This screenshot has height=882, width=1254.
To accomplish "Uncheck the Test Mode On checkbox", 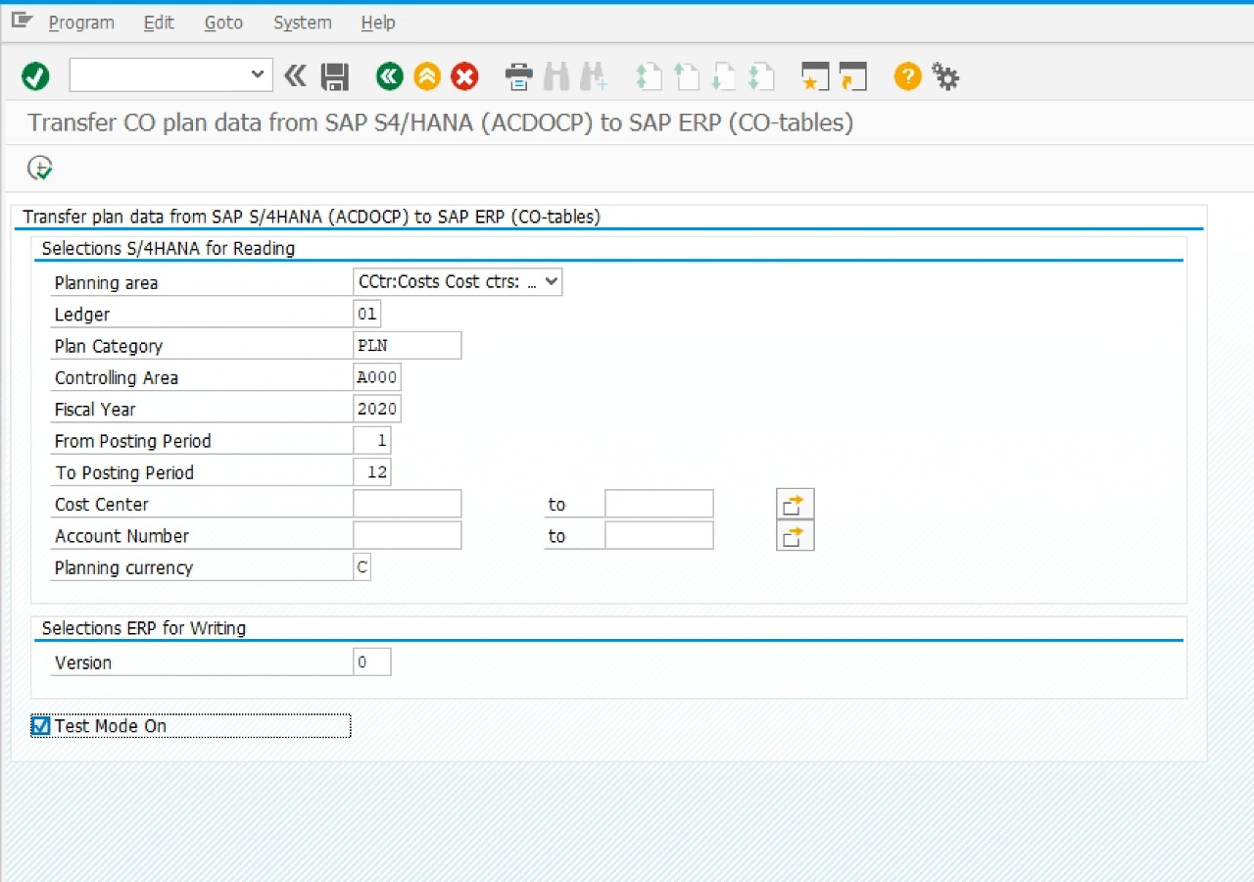I will click(x=41, y=726).
